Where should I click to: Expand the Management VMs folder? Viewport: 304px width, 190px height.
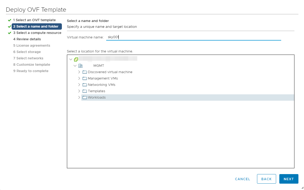(79, 78)
